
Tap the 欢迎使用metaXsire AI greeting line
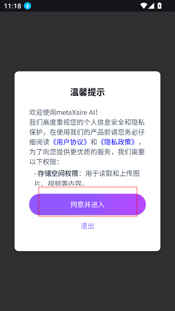point(63,112)
